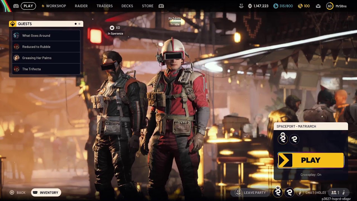This screenshot has height=201, width=357.
Task: Click the Mr58ns username in top bar
Action: click(341, 6)
